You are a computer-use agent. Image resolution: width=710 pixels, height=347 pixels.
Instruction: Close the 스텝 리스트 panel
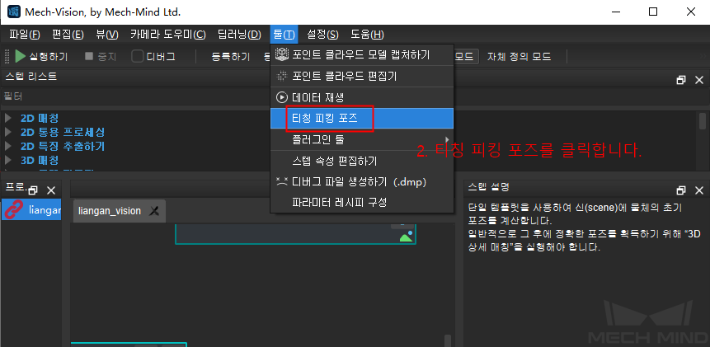[x=699, y=80]
